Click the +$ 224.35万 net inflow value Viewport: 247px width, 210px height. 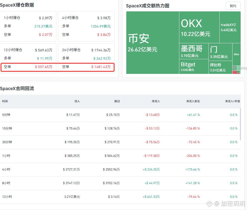pyautogui.click(x=151, y=170)
